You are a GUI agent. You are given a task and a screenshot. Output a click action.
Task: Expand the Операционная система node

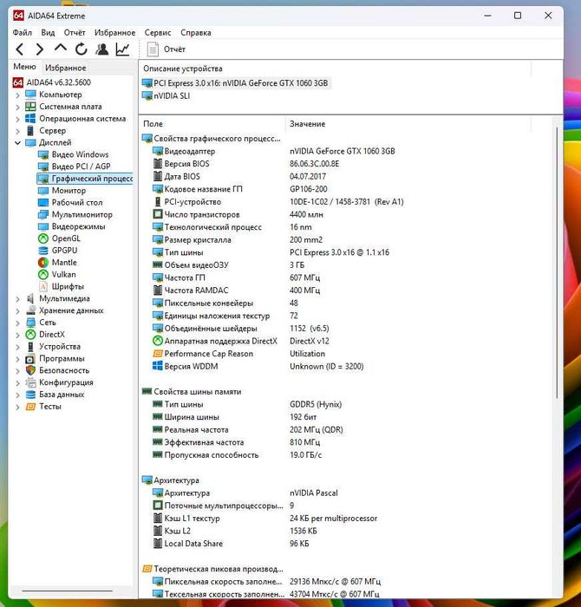pyautogui.click(x=17, y=119)
